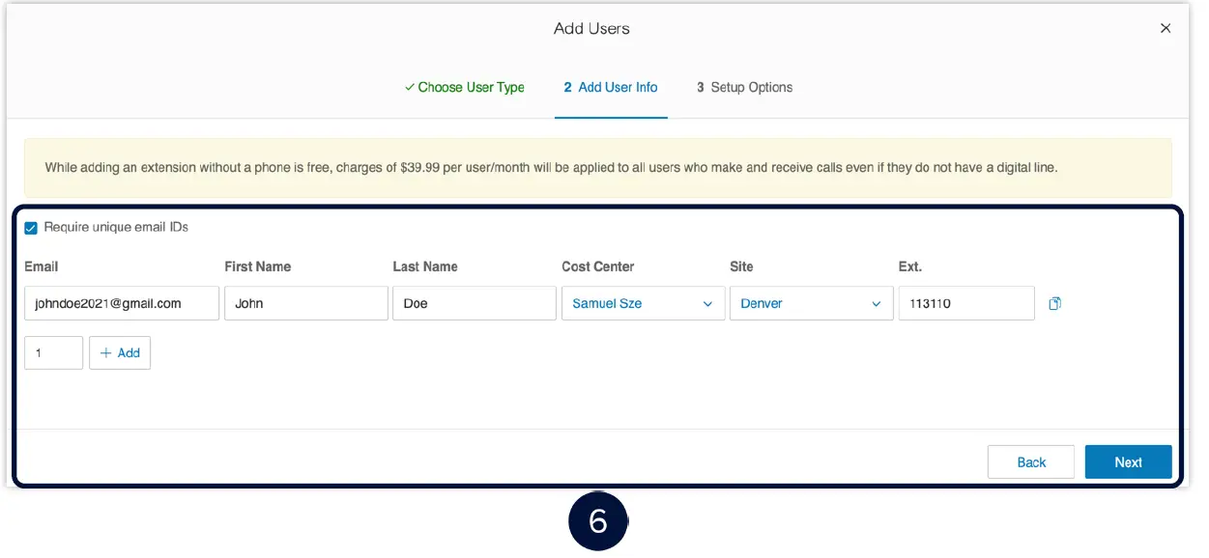Click the Last Name field showing Doe
The width and height of the screenshot is (1209, 558).
474,303
